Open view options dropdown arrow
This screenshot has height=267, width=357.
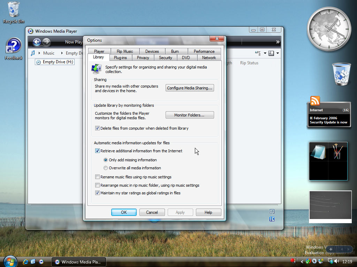(x=265, y=53)
